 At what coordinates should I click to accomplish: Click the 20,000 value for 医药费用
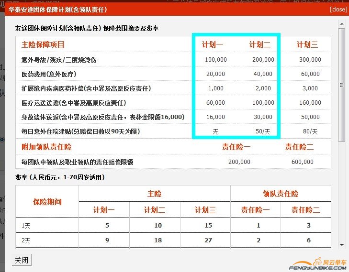coord(215,74)
